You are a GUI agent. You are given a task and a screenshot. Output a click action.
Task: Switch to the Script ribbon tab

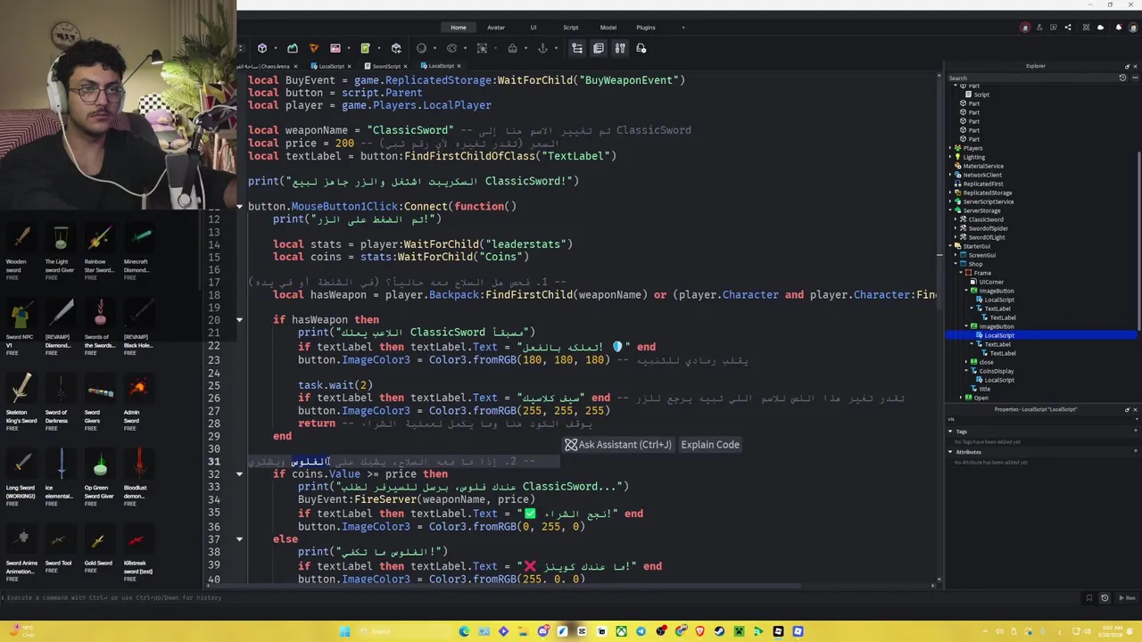click(571, 28)
